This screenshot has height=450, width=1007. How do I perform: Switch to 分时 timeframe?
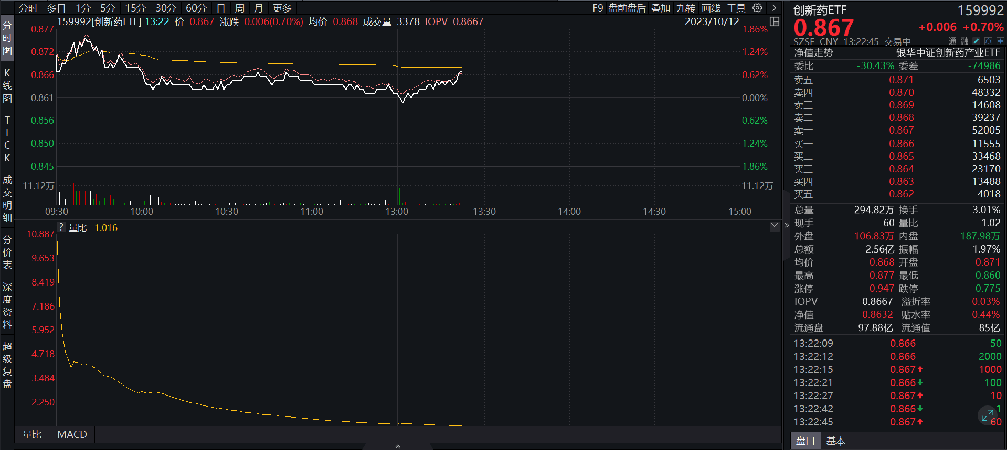tap(28, 8)
